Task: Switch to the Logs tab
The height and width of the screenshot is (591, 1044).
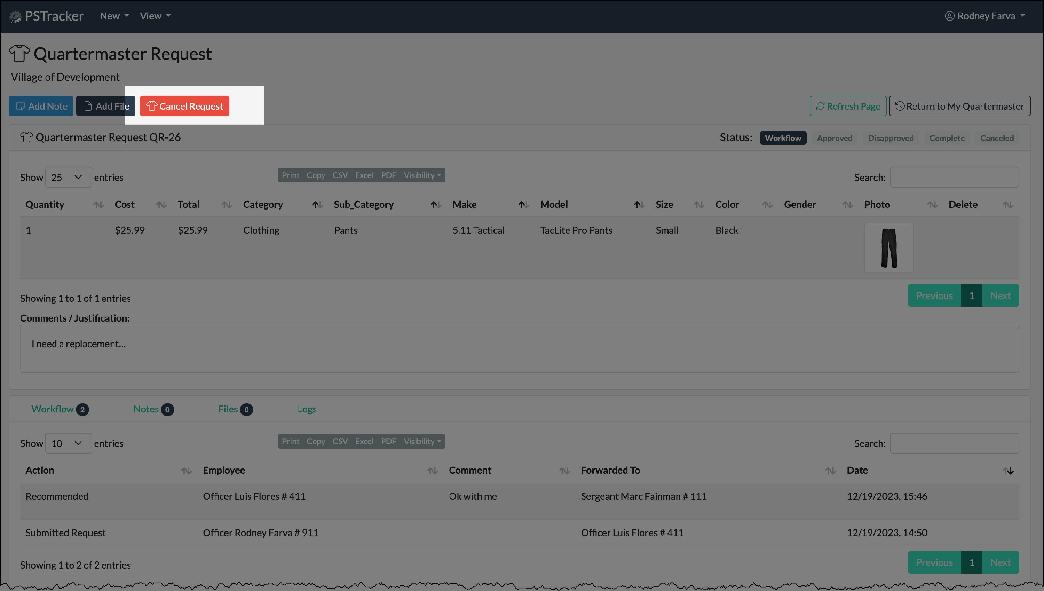Action: click(307, 409)
